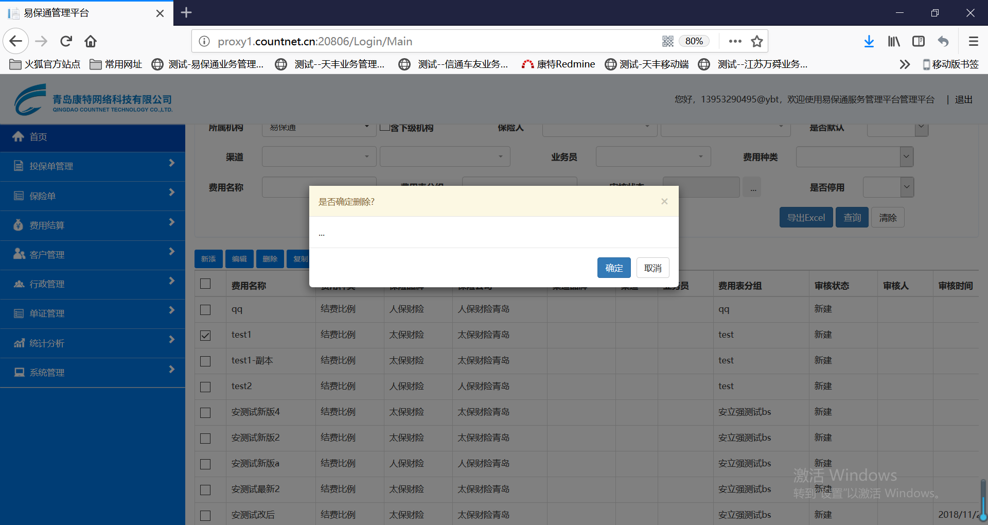Screen dimensions: 988x525
Task: Confirm deletion with 确定 button
Action: pos(614,268)
